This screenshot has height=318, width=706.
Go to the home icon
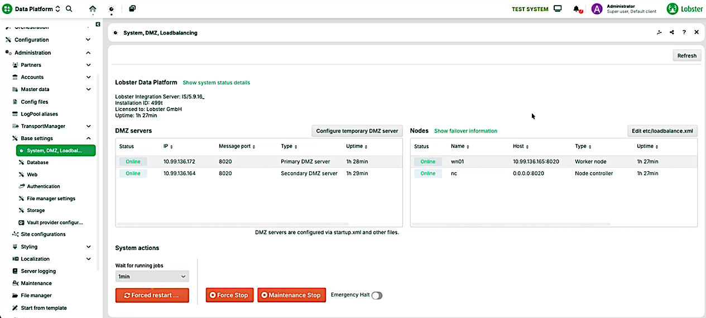[93, 9]
